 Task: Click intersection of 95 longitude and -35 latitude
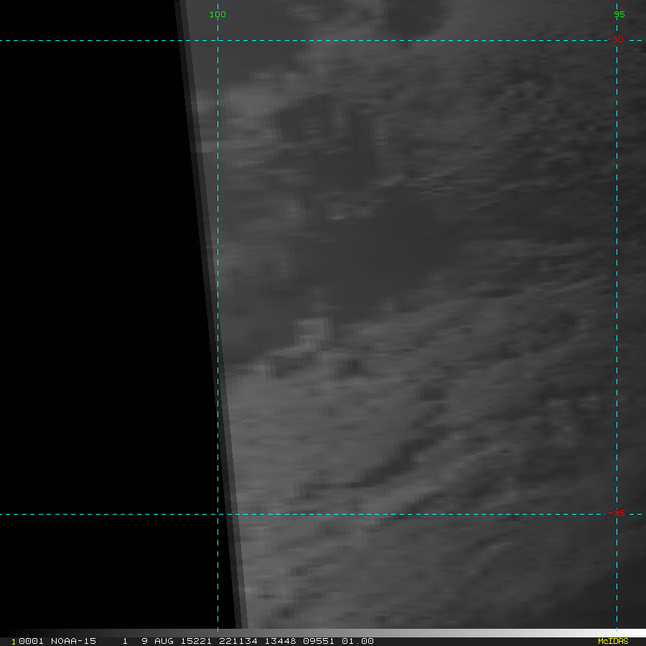point(617,514)
